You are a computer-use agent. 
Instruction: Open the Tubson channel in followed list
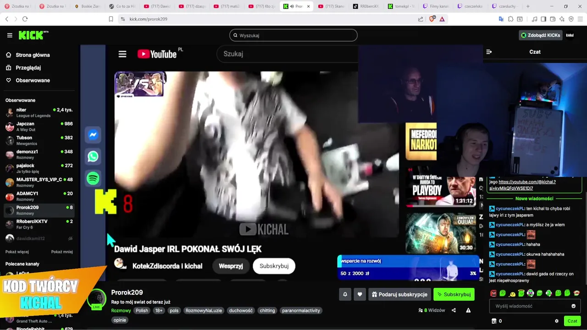pyautogui.click(x=39, y=140)
